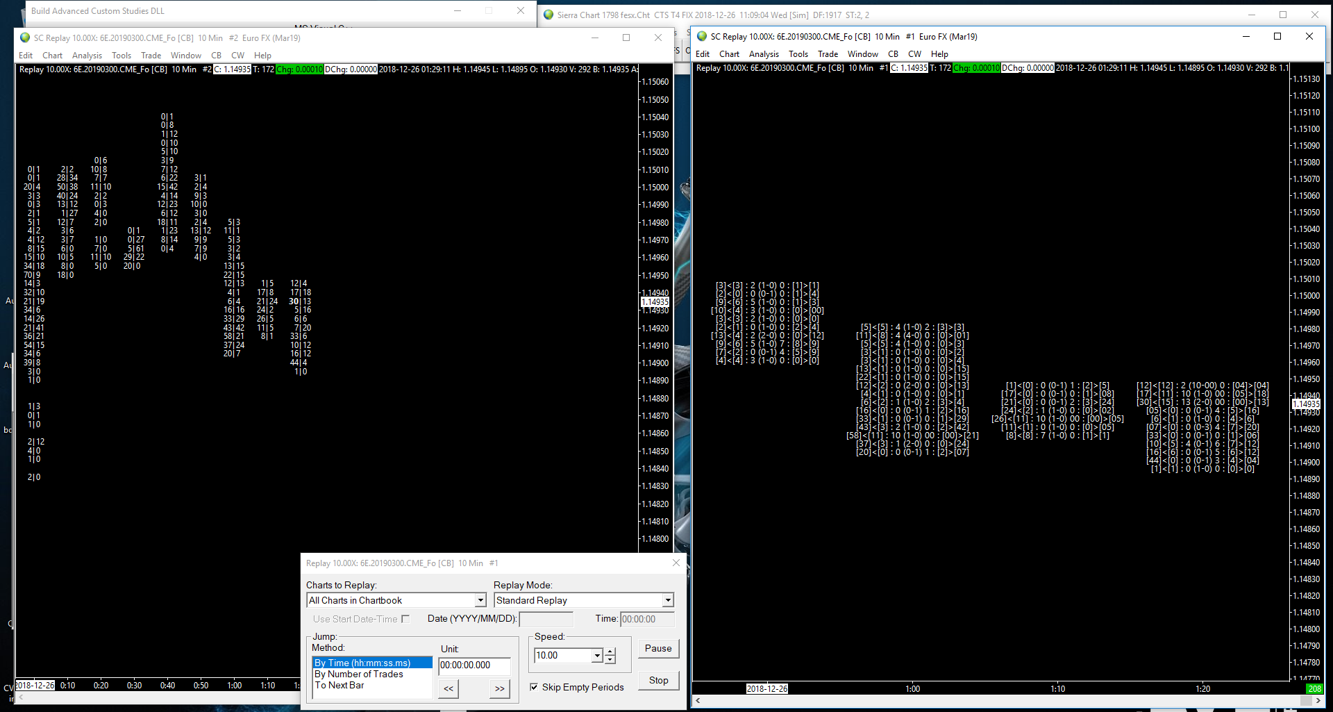Open the Chart menu in chart #1 window
The image size is (1333, 712).
[x=729, y=54]
